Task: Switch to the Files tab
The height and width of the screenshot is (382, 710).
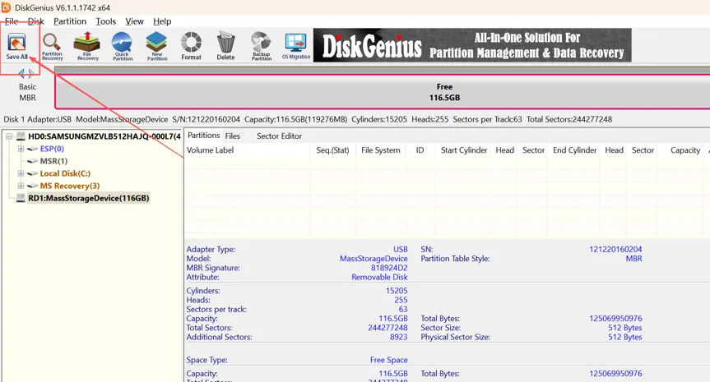Action: 232,136
